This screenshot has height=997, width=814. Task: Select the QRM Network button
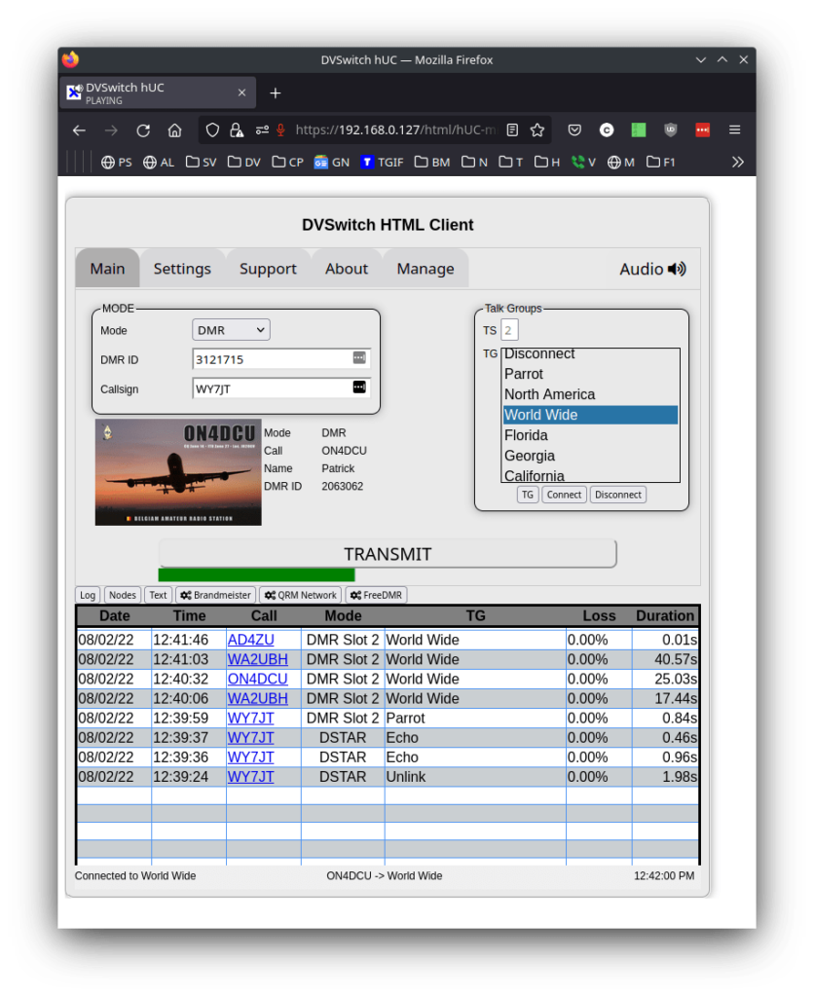(x=301, y=595)
